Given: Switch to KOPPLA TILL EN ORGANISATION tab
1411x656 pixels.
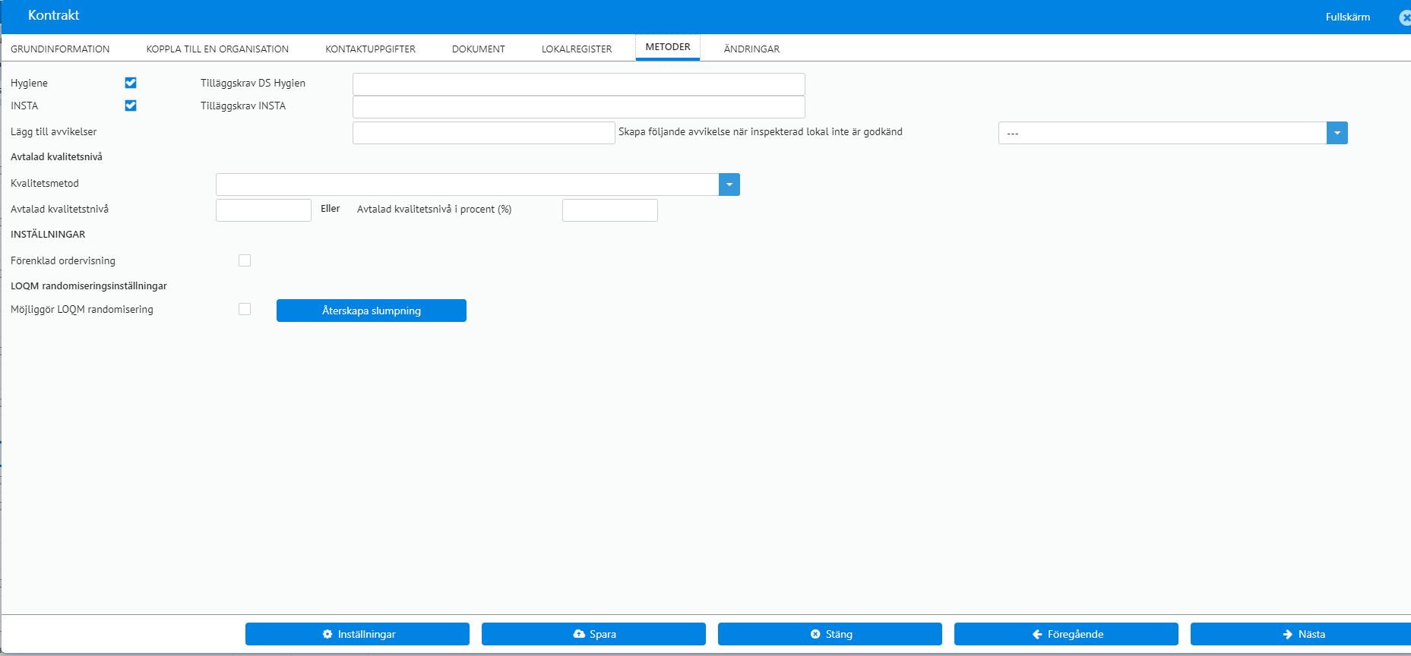Looking at the screenshot, I should click(217, 49).
